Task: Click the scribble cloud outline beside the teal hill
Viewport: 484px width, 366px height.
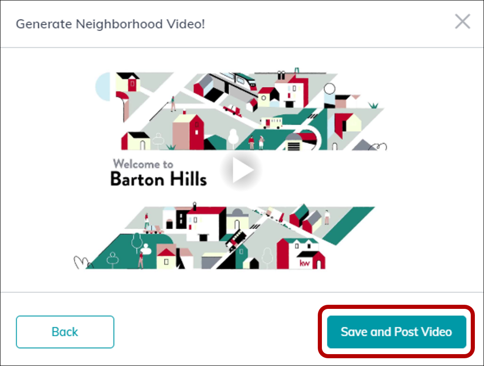Action: [82, 263]
